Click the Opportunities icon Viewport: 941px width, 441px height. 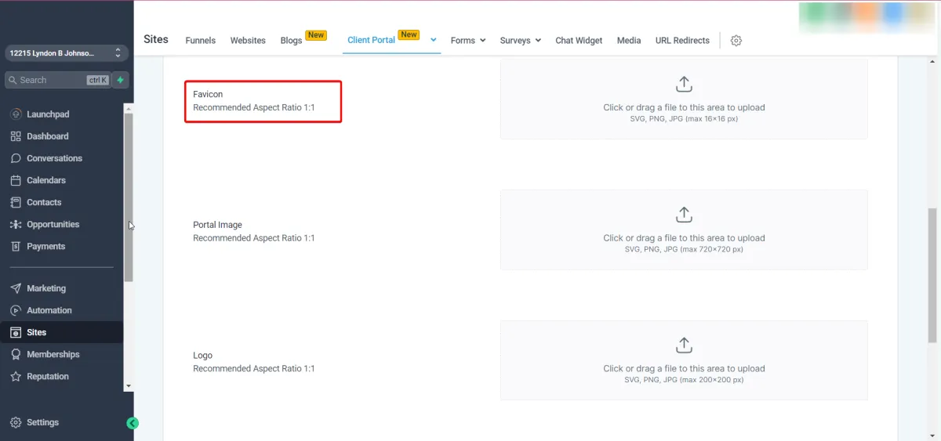tap(16, 224)
